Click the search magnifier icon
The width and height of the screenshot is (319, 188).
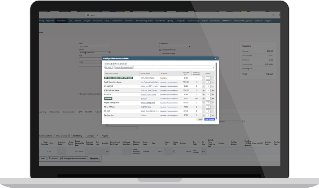click(x=88, y=15)
